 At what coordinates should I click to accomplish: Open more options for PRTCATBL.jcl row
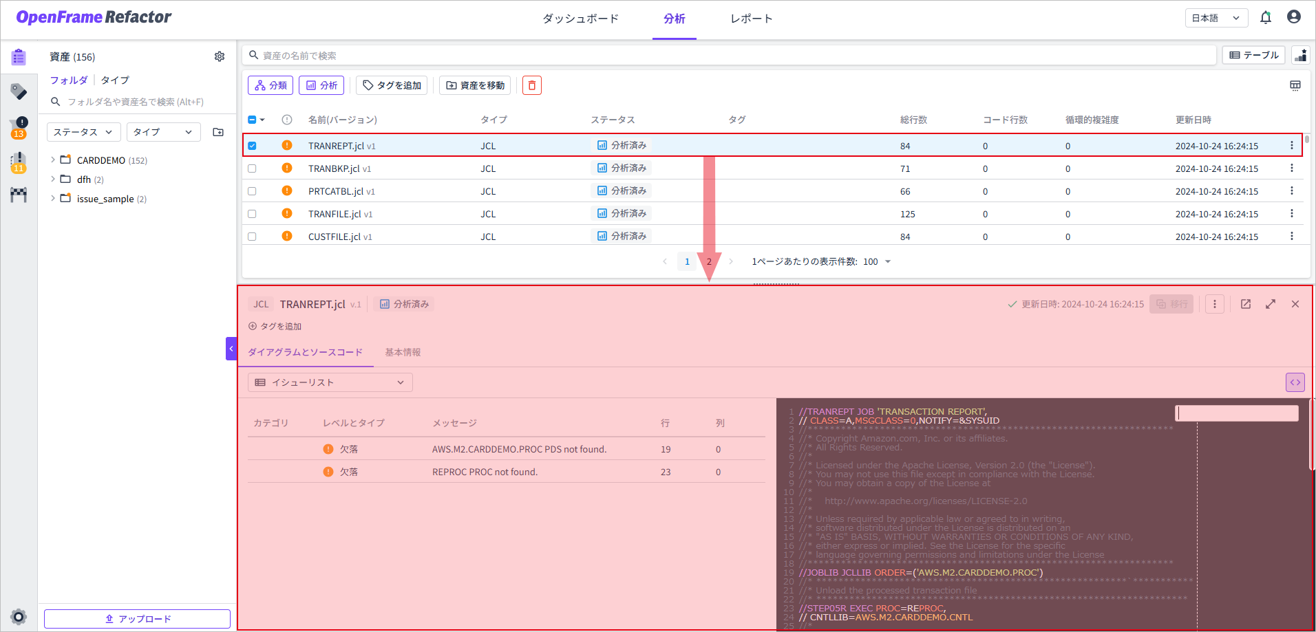1292,190
